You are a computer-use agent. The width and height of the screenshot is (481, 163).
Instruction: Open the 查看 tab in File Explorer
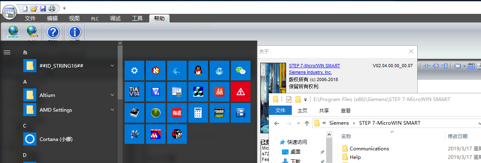pyautogui.click(x=345, y=110)
